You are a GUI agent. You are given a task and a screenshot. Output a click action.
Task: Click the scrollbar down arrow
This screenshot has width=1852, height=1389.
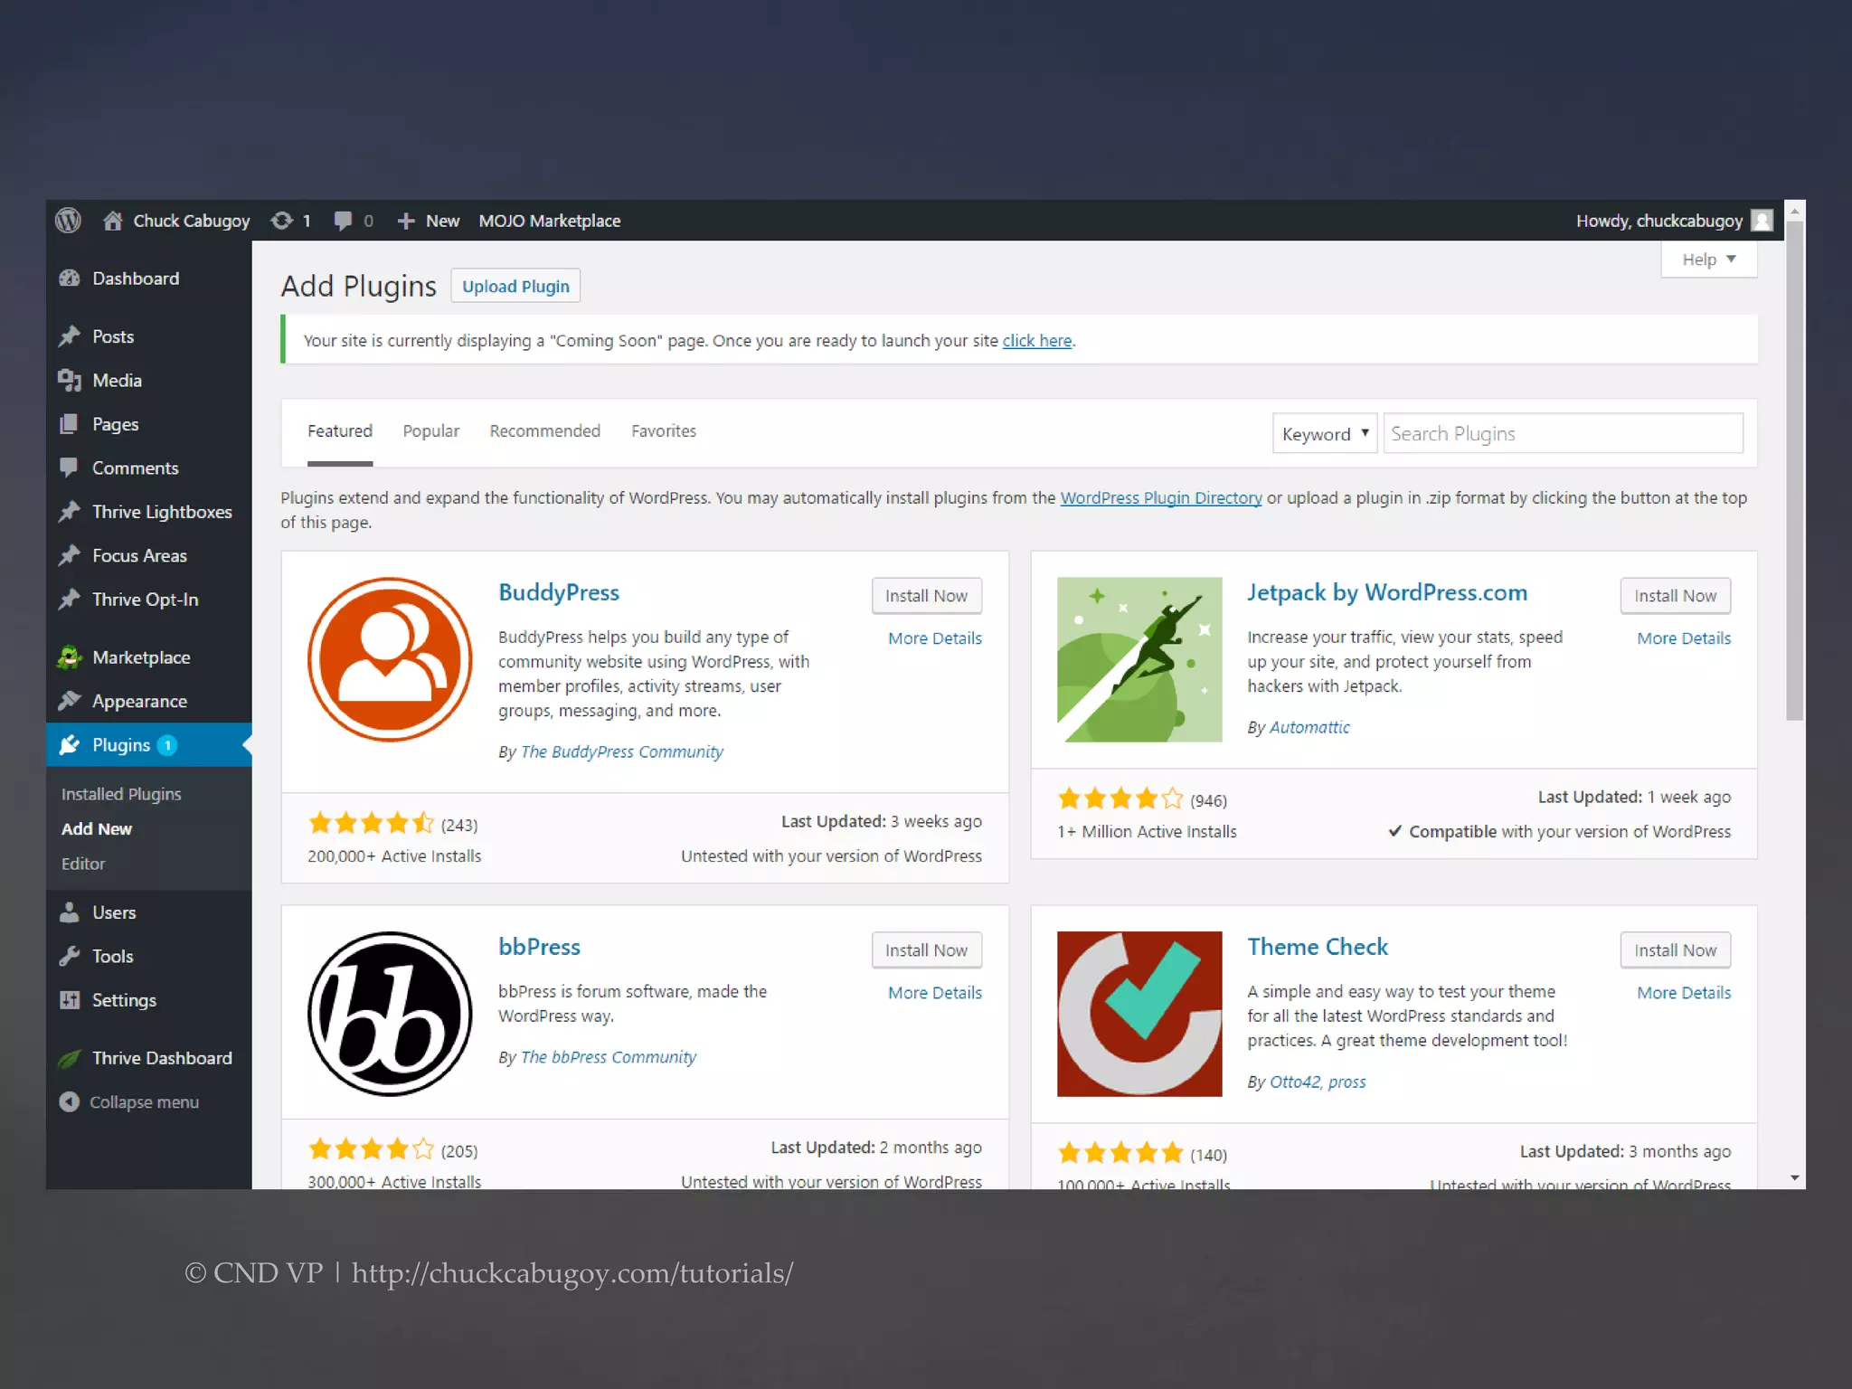pos(1795,1177)
